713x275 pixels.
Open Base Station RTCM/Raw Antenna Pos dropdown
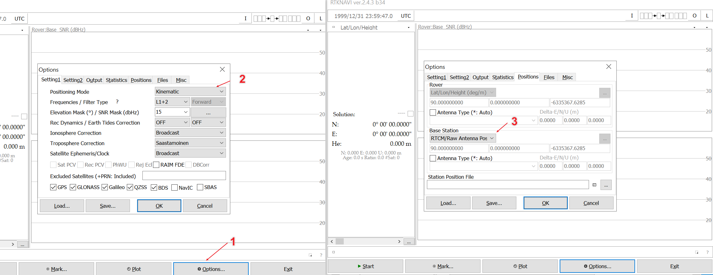463,138
